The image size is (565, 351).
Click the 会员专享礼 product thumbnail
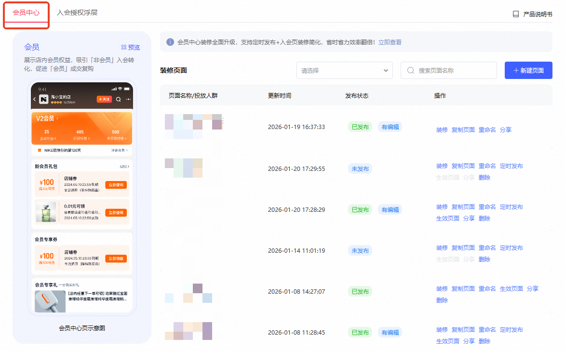(50, 301)
